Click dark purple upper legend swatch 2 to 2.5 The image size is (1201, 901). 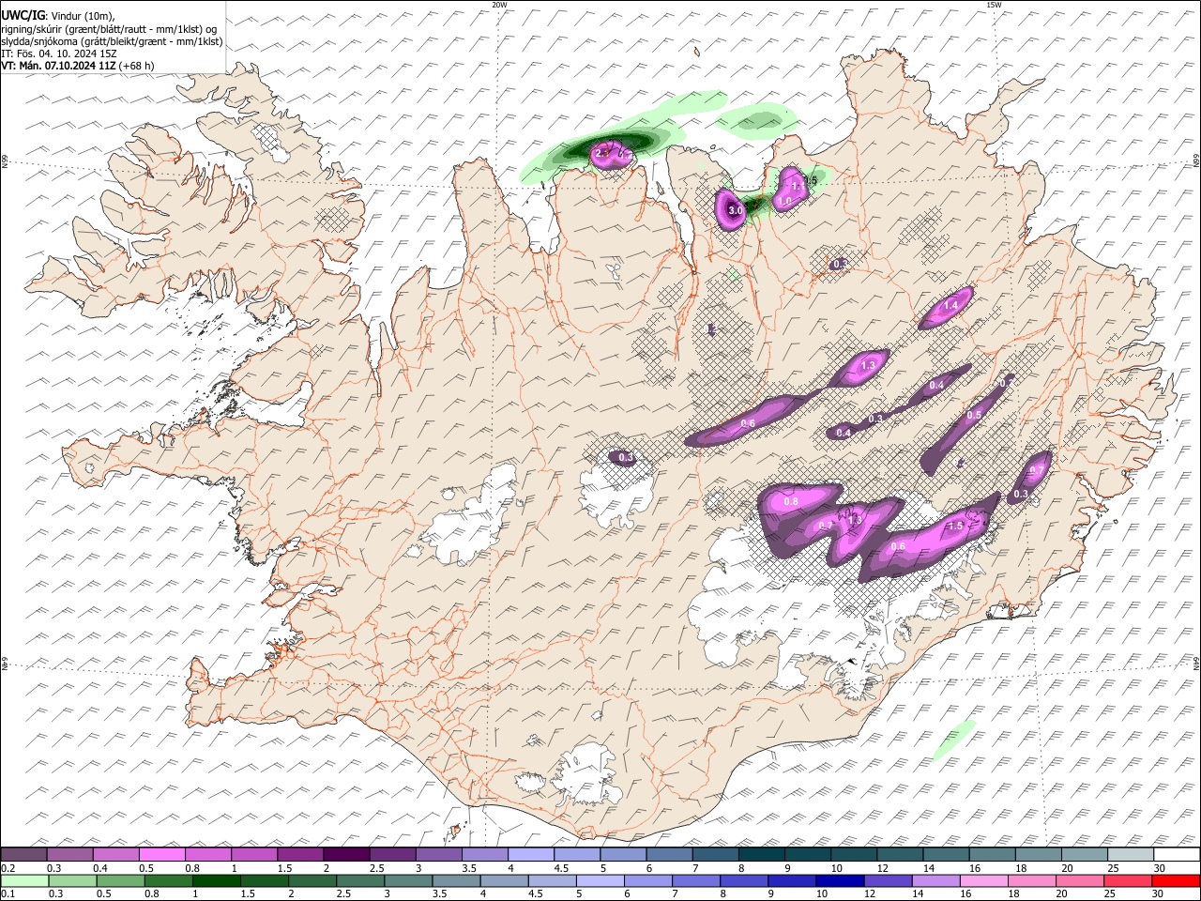coord(346,854)
